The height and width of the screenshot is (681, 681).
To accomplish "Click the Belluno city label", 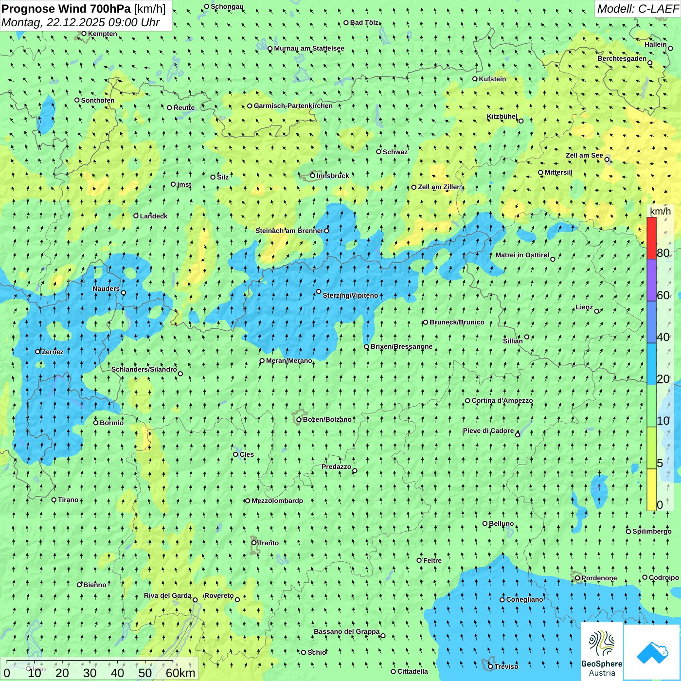I will tap(501, 523).
